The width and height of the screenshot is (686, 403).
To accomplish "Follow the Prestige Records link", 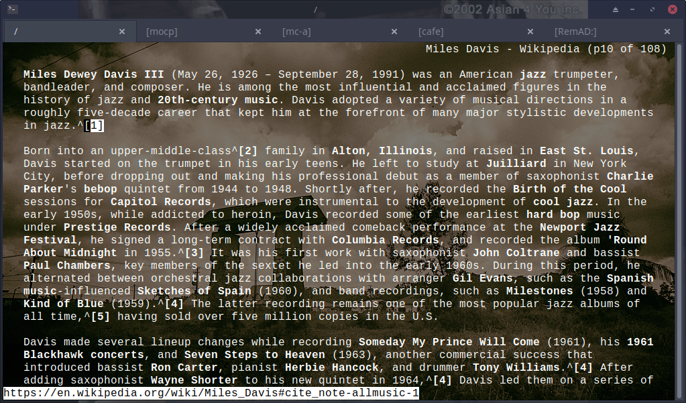I will click(117, 227).
